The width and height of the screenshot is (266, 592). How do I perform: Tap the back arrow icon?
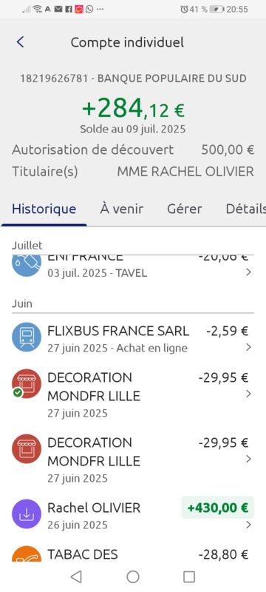point(21,42)
